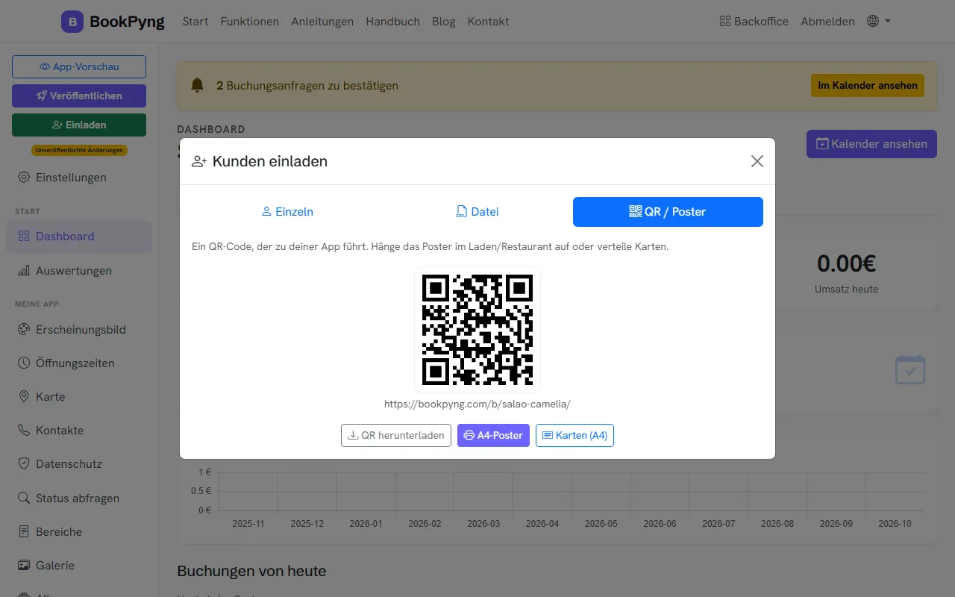955x597 pixels.
Task: Open the Handbuch menu item
Action: click(x=393, y=22)
